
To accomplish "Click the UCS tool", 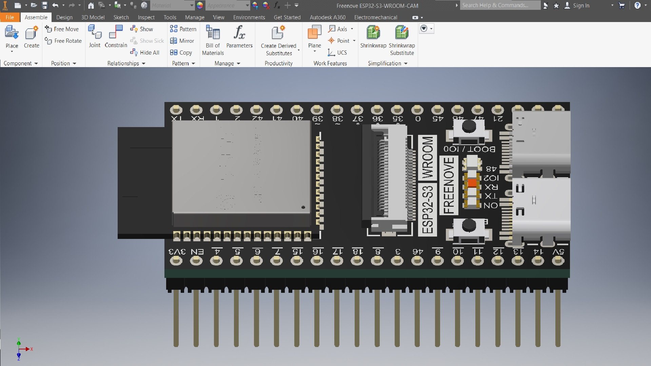I will point(337,53).
